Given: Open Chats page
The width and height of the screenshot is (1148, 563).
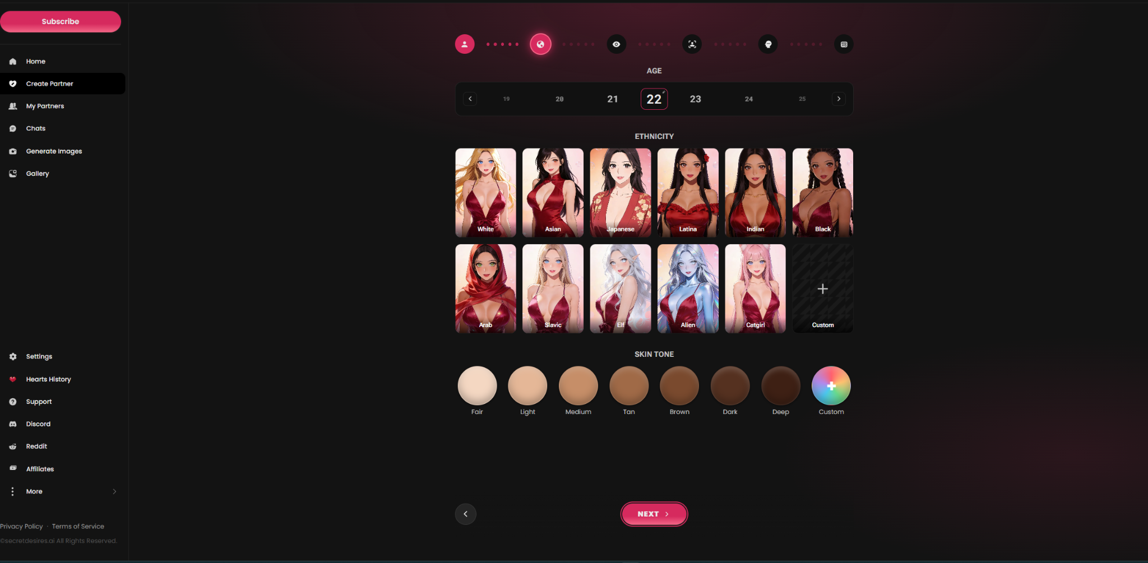Looking at the screenshot, I should pos(35,129).
